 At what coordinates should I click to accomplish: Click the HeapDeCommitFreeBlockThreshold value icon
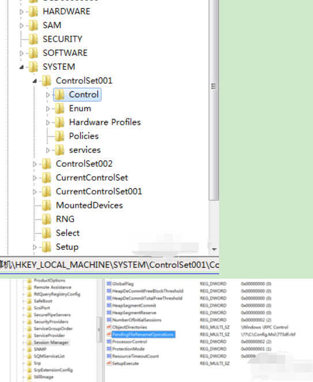click(x=109, y=291)
